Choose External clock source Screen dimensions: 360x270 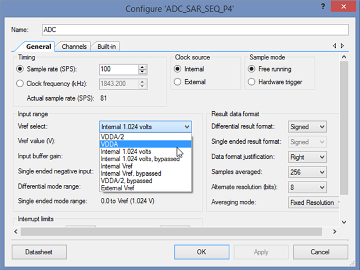coord(178,82)
